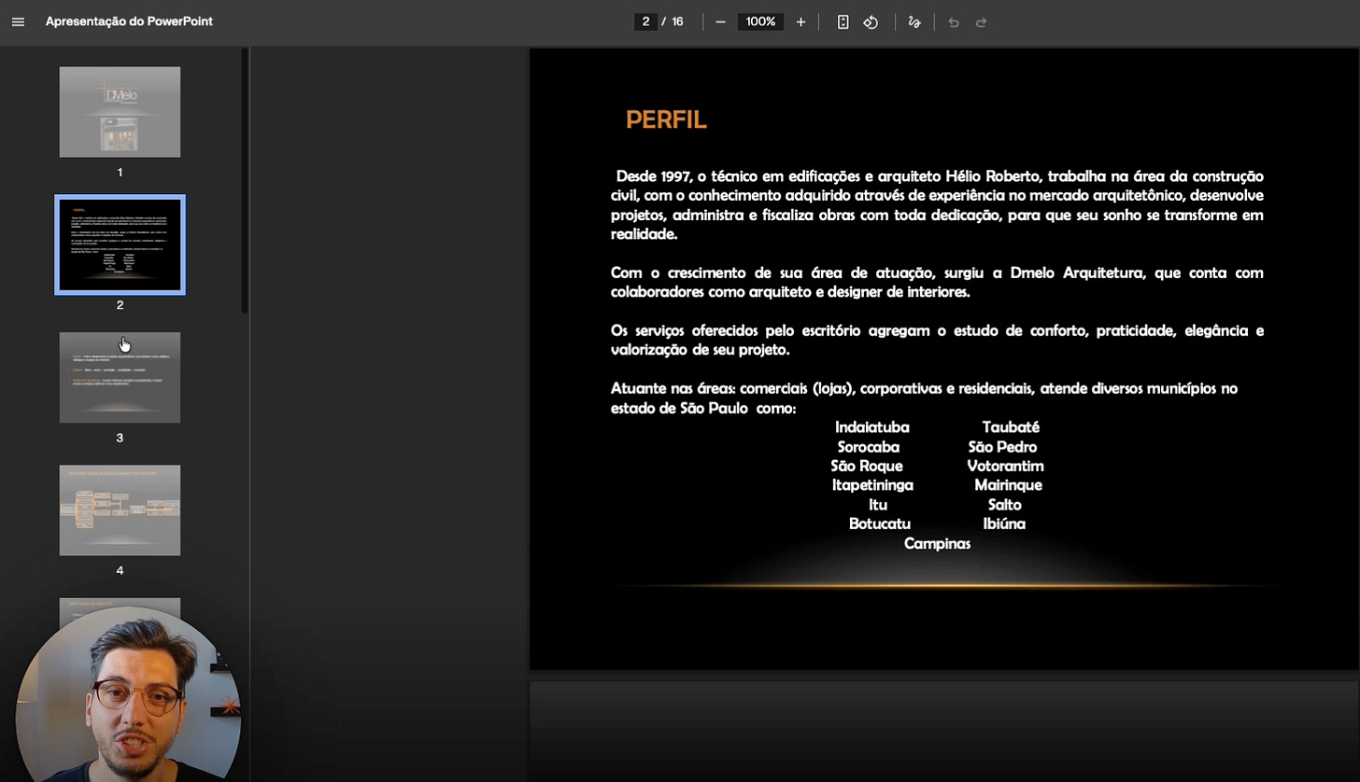Click the PERFIL slide heading
1360x782 pixels.
click(666, 119)
